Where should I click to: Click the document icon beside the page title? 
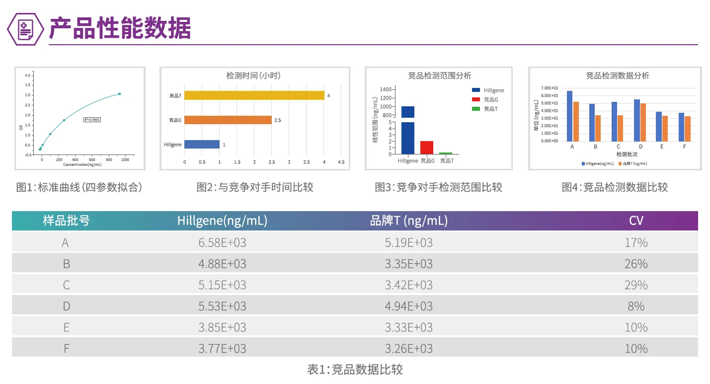(25, 29)
